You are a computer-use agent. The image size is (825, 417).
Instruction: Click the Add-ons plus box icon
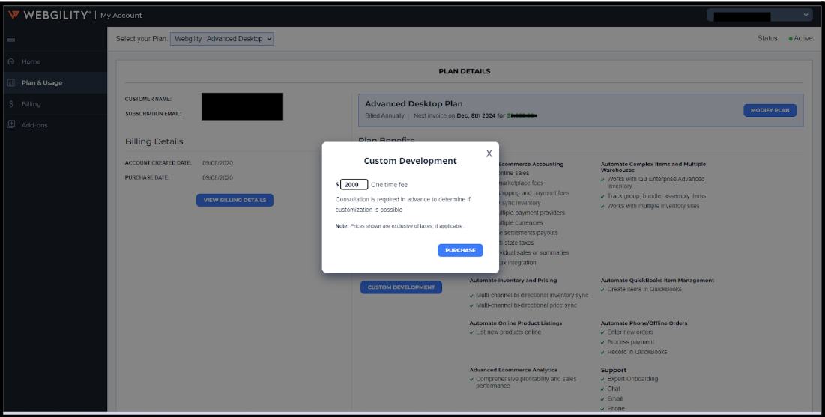(11, 125)
